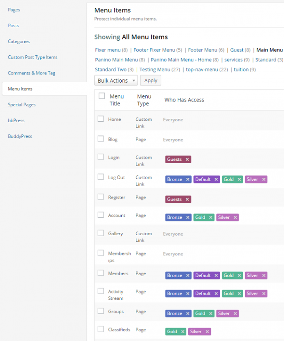Show Panino Main Menu items
The image size is (284, 341).
pyautogui.click(x=116, y=60)
